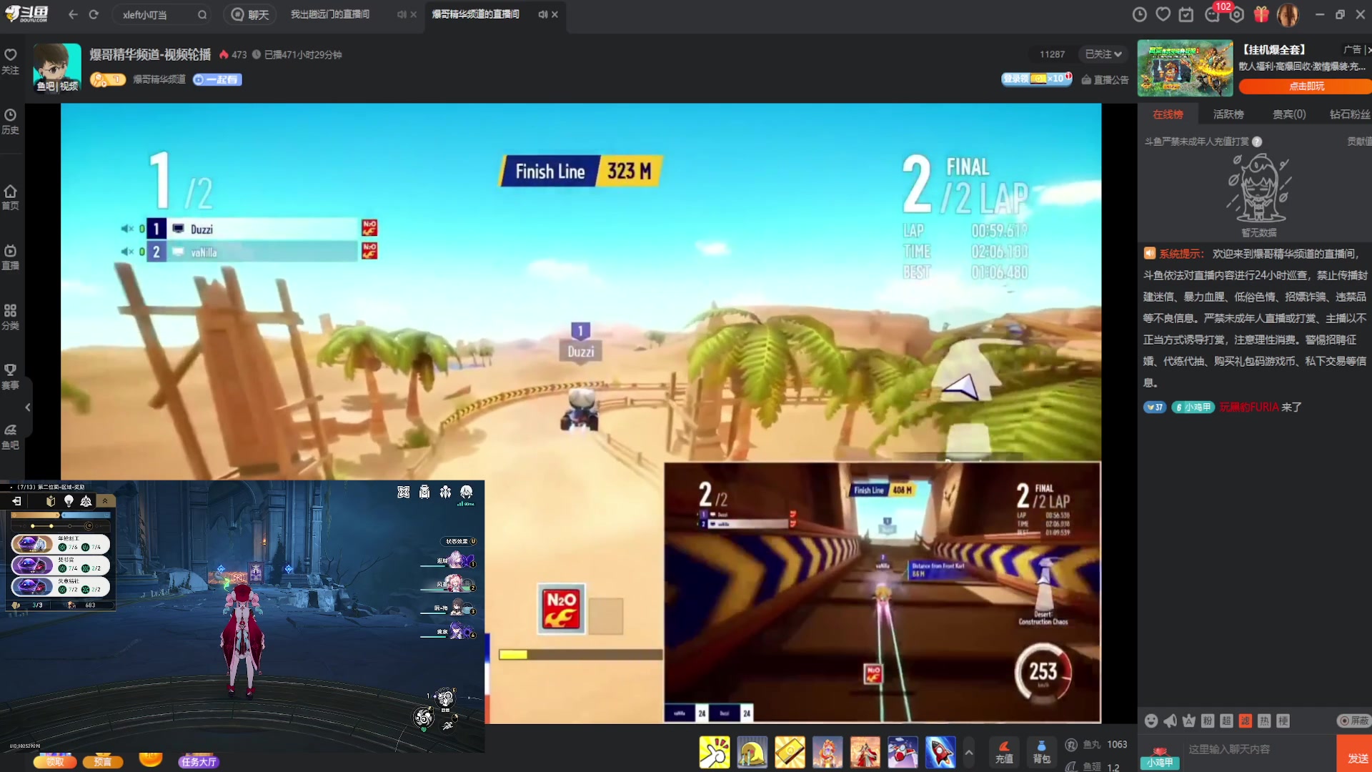Select 活跃榜 ranking tab

click(1228, 114)
